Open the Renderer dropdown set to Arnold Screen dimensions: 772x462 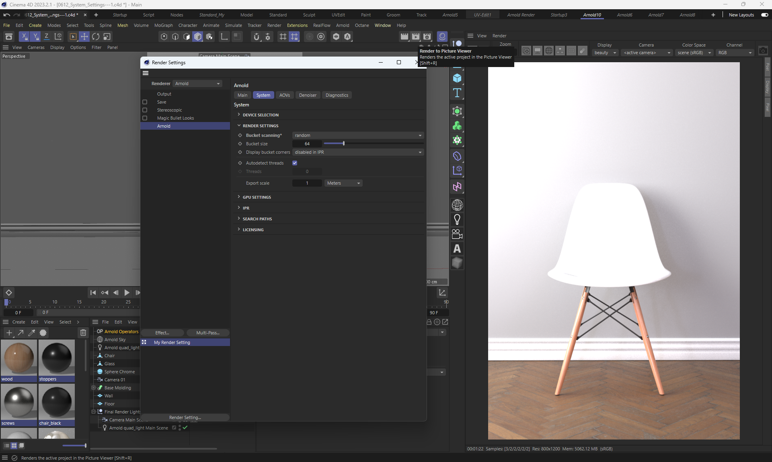[x=197, y=83]
